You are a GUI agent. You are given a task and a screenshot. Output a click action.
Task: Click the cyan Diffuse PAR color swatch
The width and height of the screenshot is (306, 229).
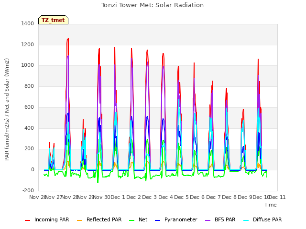click(x=247, y=220)
